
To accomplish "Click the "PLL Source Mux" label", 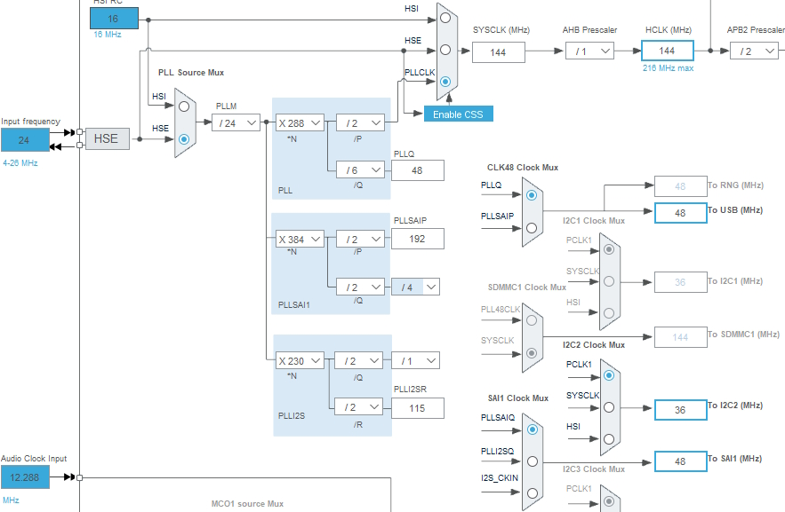I will [191, 73].
